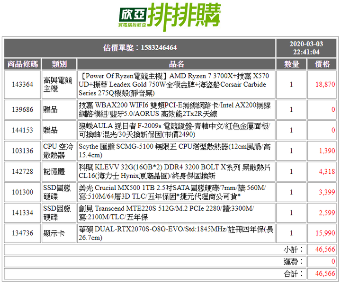Select the 狼蛛AULA keyboard product name

click(x=174, y=130)
